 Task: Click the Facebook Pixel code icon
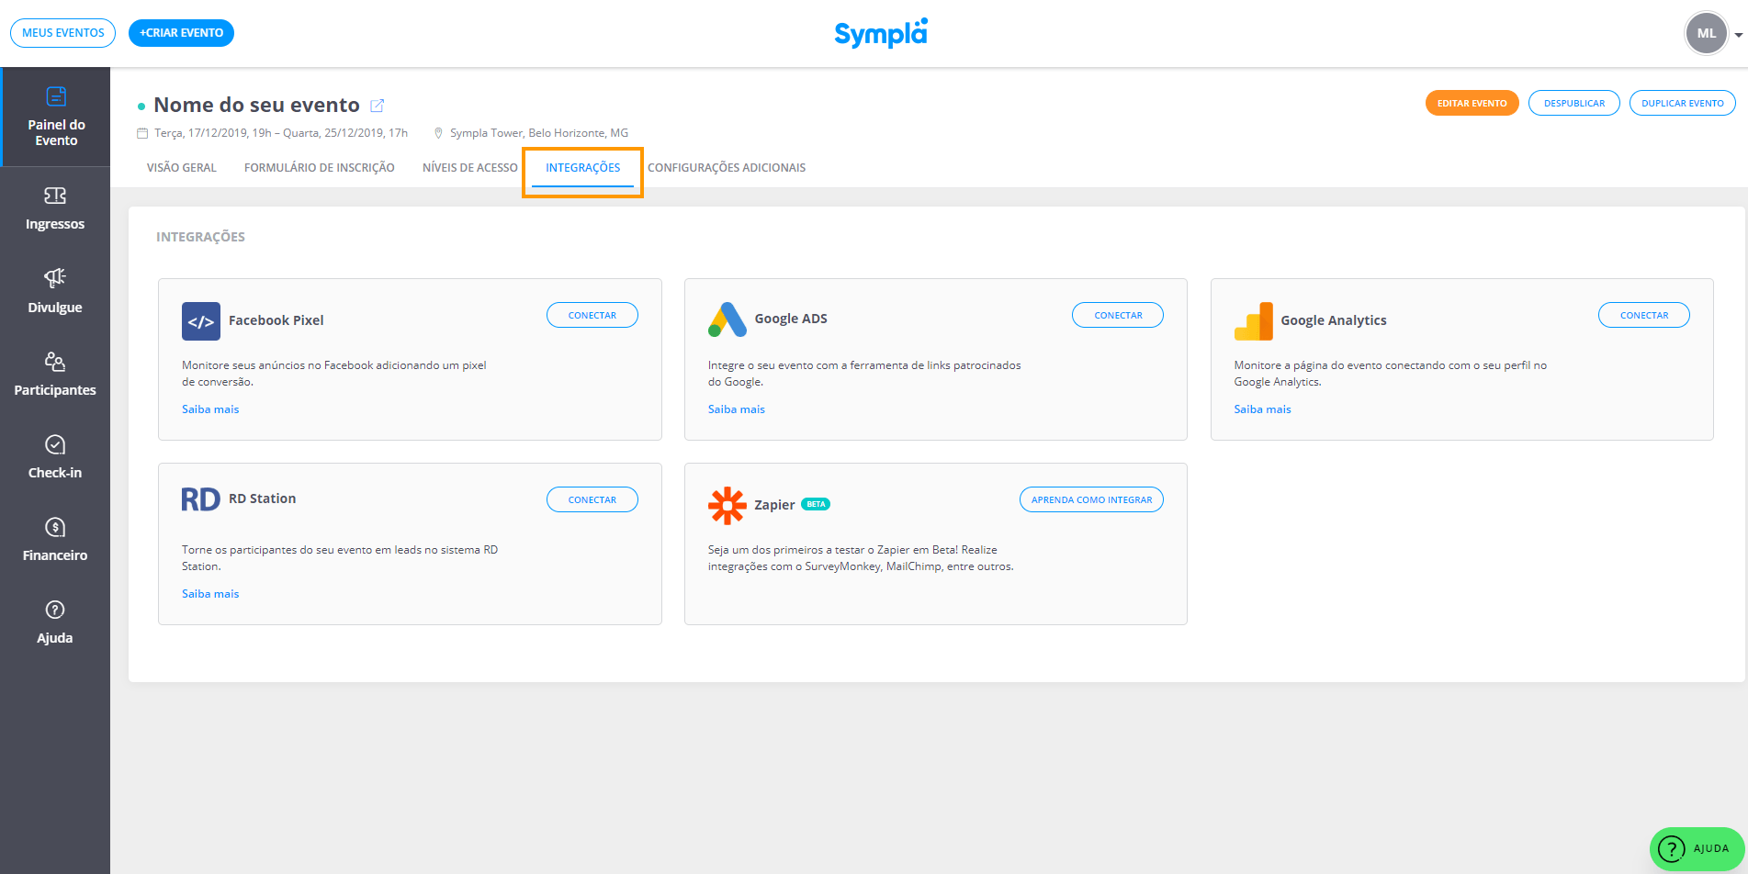tap(201, 321)
